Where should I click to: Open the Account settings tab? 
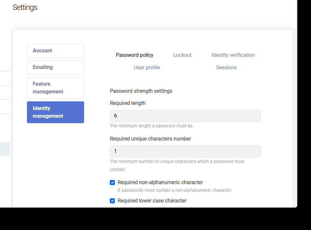55,51
